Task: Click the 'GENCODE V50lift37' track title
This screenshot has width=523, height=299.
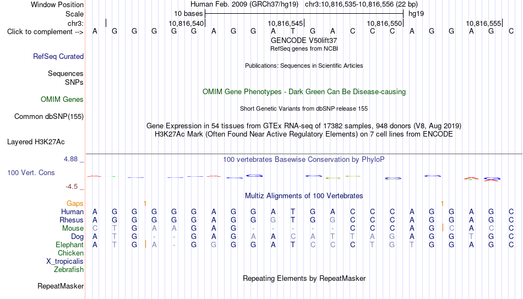Action: pyautogui.click(x=304, y=40)
